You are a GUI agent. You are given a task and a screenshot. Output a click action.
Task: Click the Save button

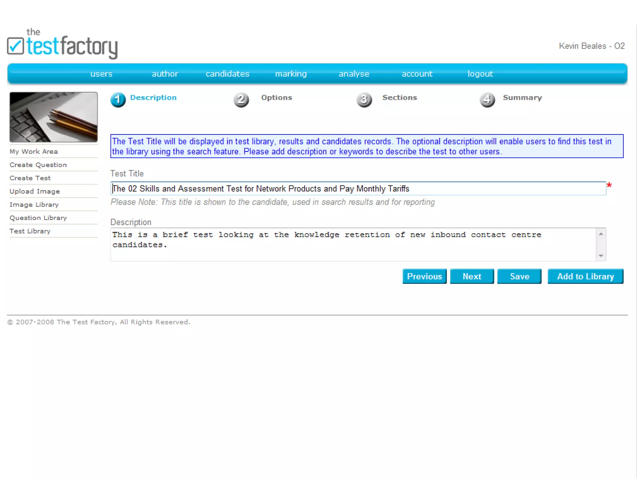(x=519, y=276)
